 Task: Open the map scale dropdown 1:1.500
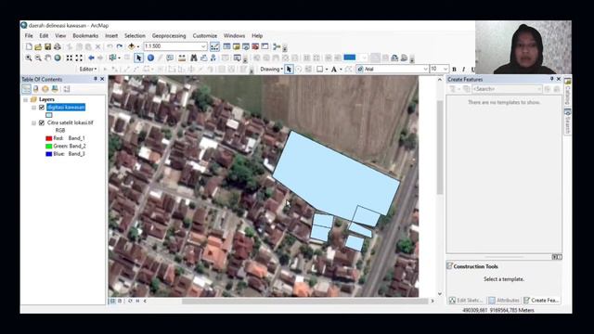click(203, 46)
